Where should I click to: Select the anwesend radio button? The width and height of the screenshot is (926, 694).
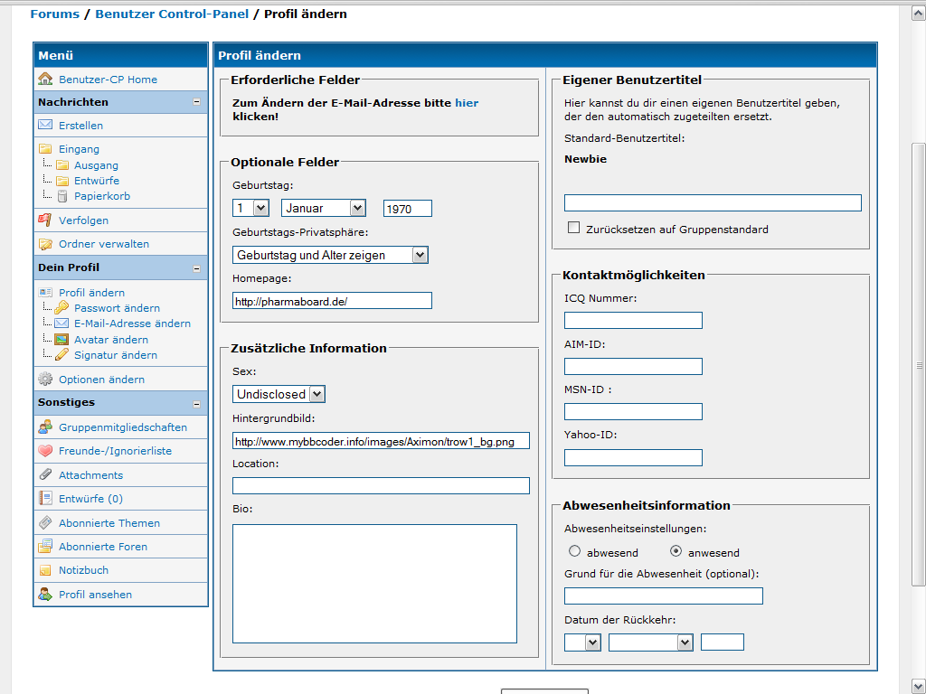pyautogui.click(x=676, y=551)
